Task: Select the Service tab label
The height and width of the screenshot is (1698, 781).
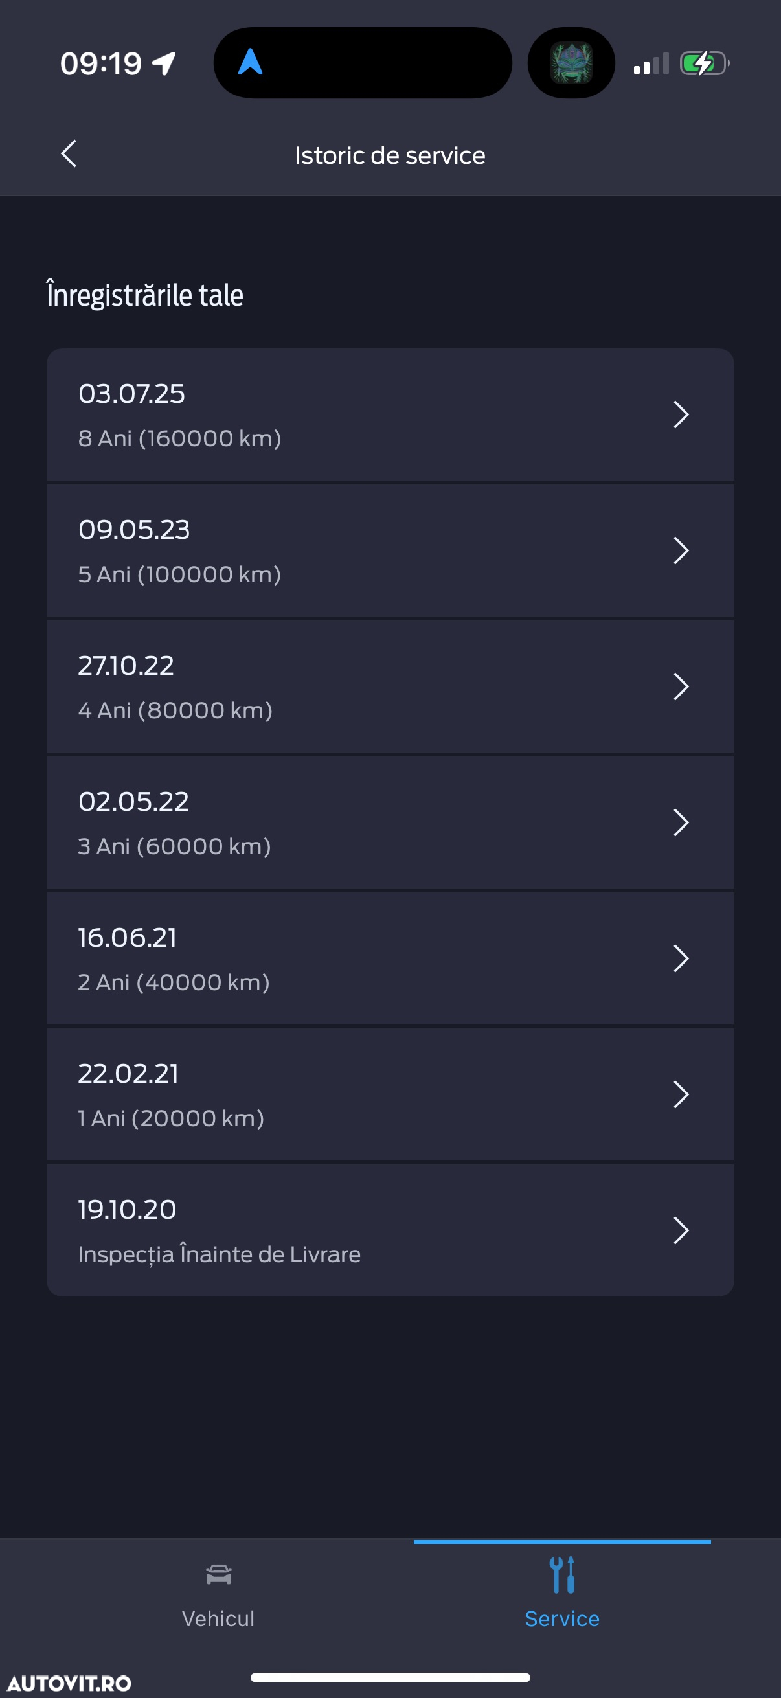Action: pyautogui.click(x=562, y=1618)
